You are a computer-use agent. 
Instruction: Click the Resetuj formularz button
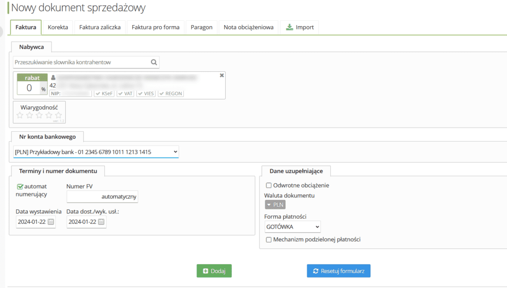[x=339, y=271]
